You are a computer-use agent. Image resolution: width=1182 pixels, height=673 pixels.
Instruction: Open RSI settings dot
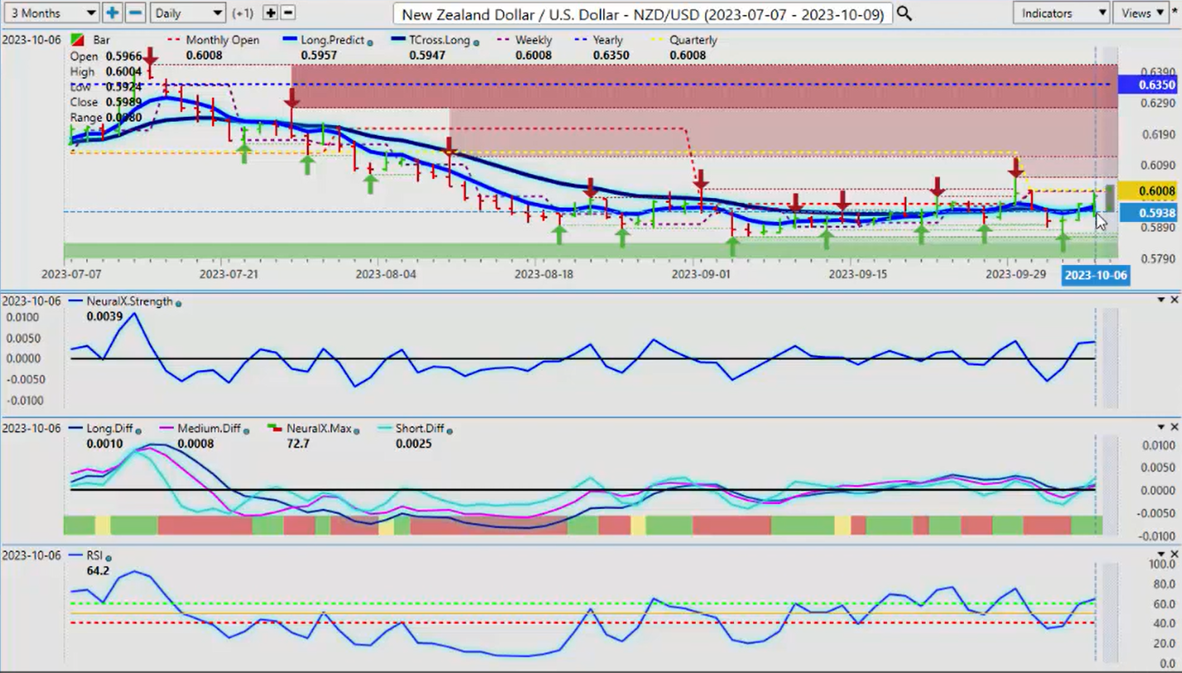point(109,558)
